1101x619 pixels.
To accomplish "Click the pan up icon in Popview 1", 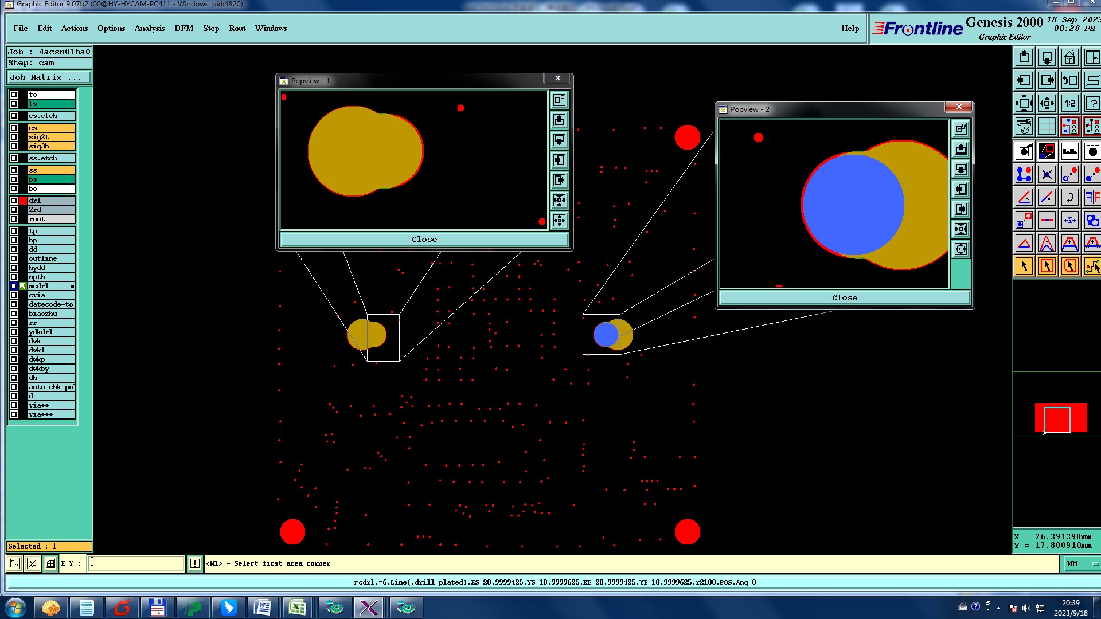I will 559,120.
